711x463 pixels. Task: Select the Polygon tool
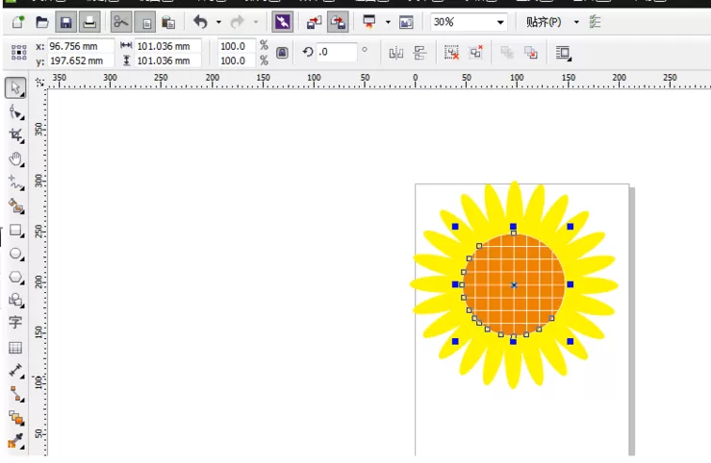pos(15,277)
